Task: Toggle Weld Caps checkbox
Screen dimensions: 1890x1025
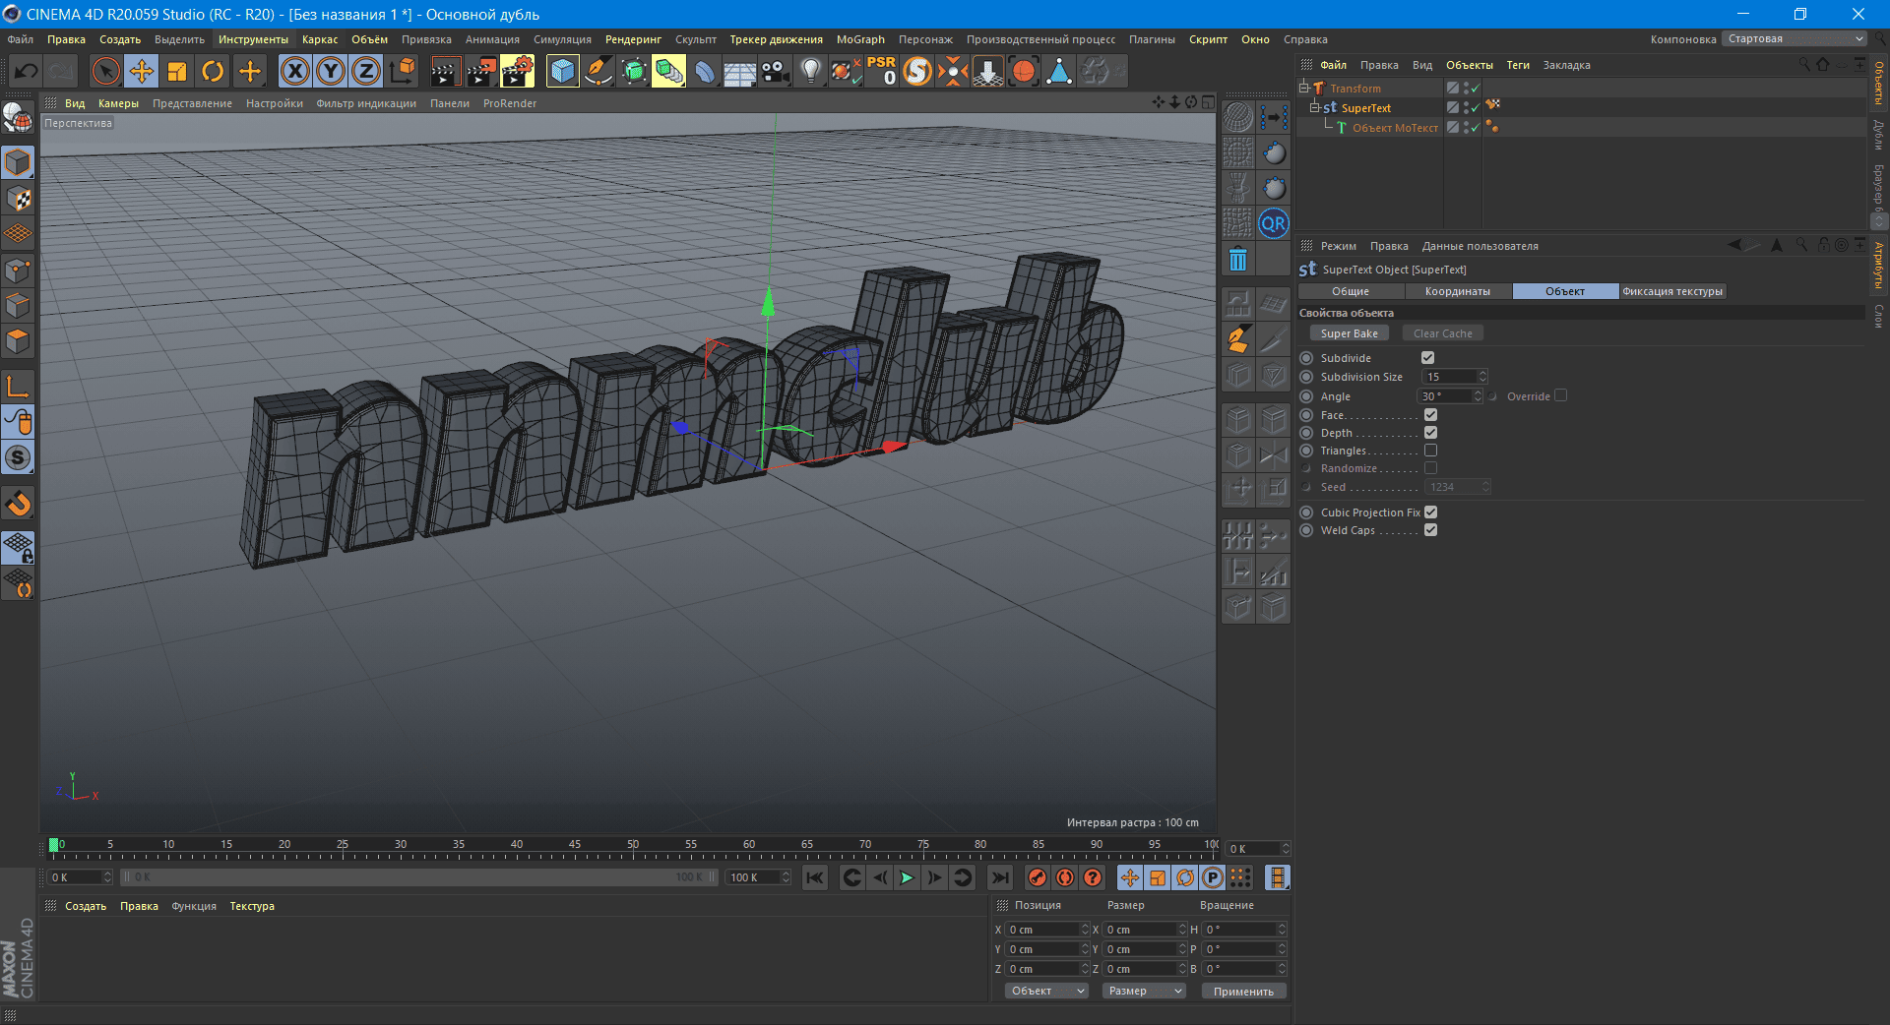Action: pyautogui.click(x=1430, y=530)
